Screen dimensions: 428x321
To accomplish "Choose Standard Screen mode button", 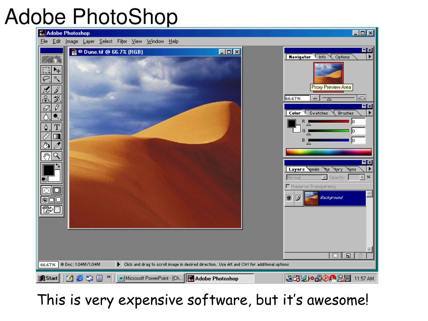I will pos(45,200).
